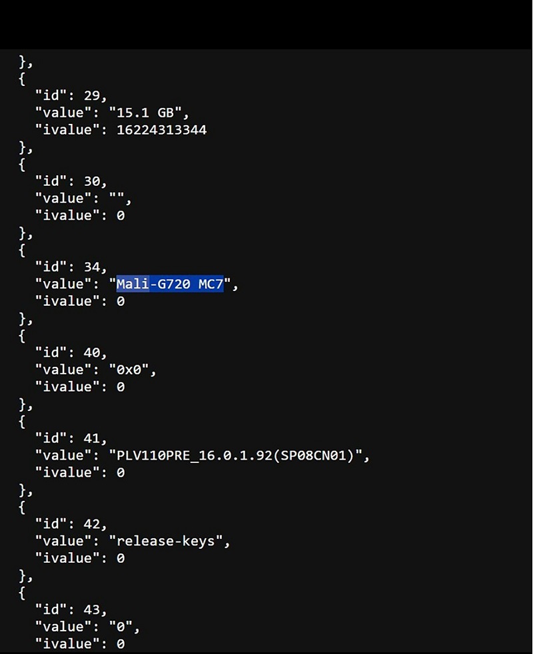Click the highlighted Mali-G720 MC7 text
Image resolution: width=533 pixels, height=654 pixels.
click(x=170, y=284)
